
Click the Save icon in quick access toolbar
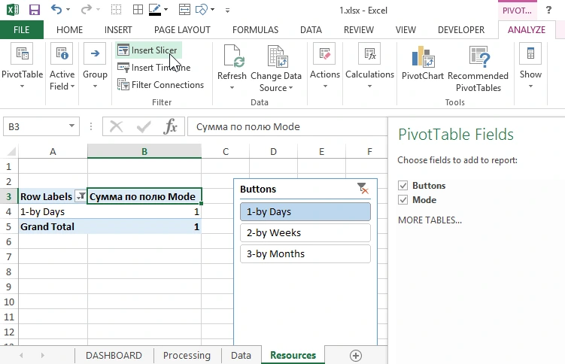point(34,11)
